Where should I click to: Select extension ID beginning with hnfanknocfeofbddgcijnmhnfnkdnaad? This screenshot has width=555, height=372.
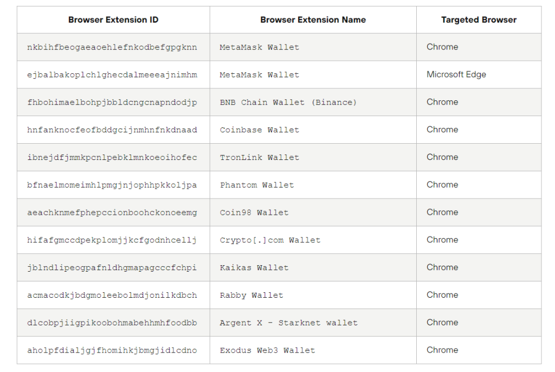click(112, 130)
